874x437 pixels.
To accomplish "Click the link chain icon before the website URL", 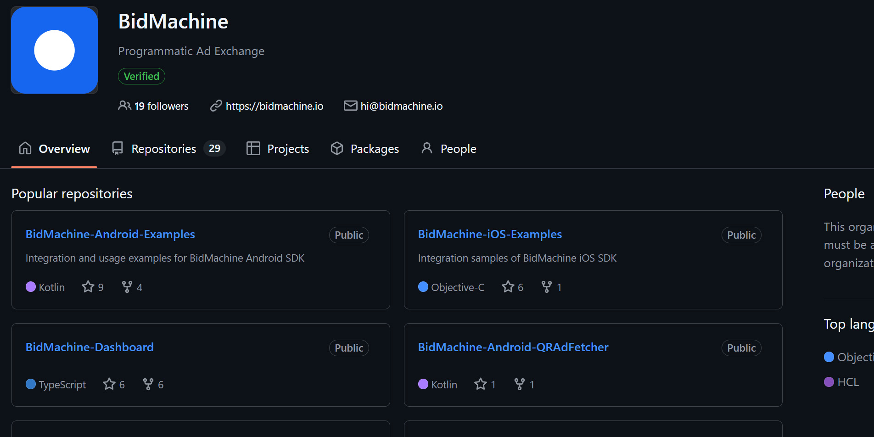I will tap(216, 106).
